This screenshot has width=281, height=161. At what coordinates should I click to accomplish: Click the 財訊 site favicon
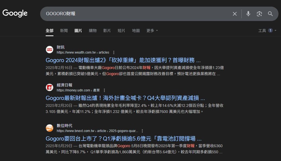pos(50,49)
